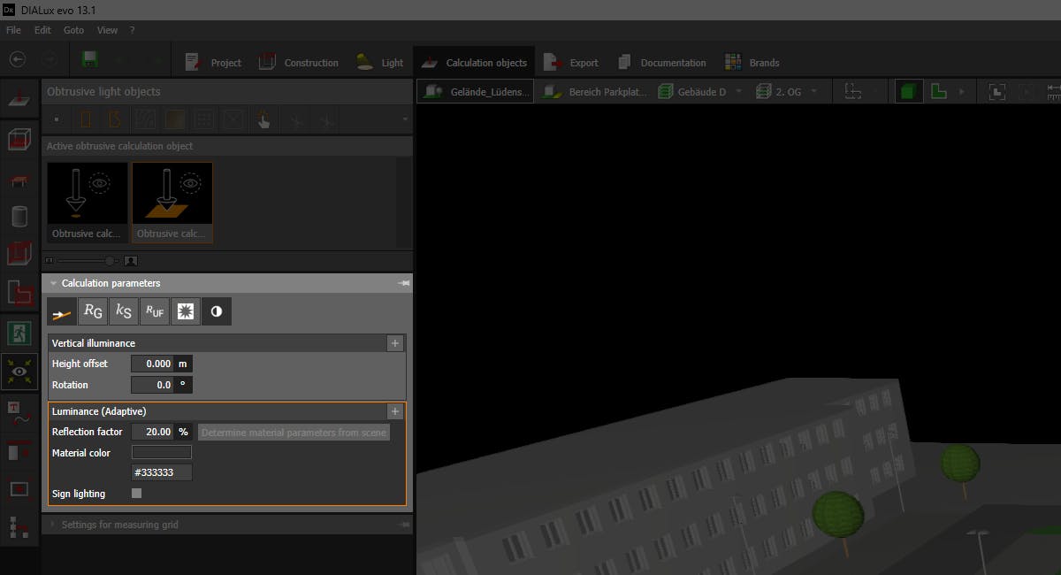Image resolution: width=1061 pixels, height=575 pixels.
Task: Open the obtrusive light eye tool
Action: tap(19, 372)
